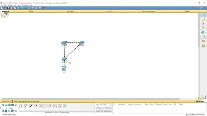Click the New Cluster button

point(71,11)
